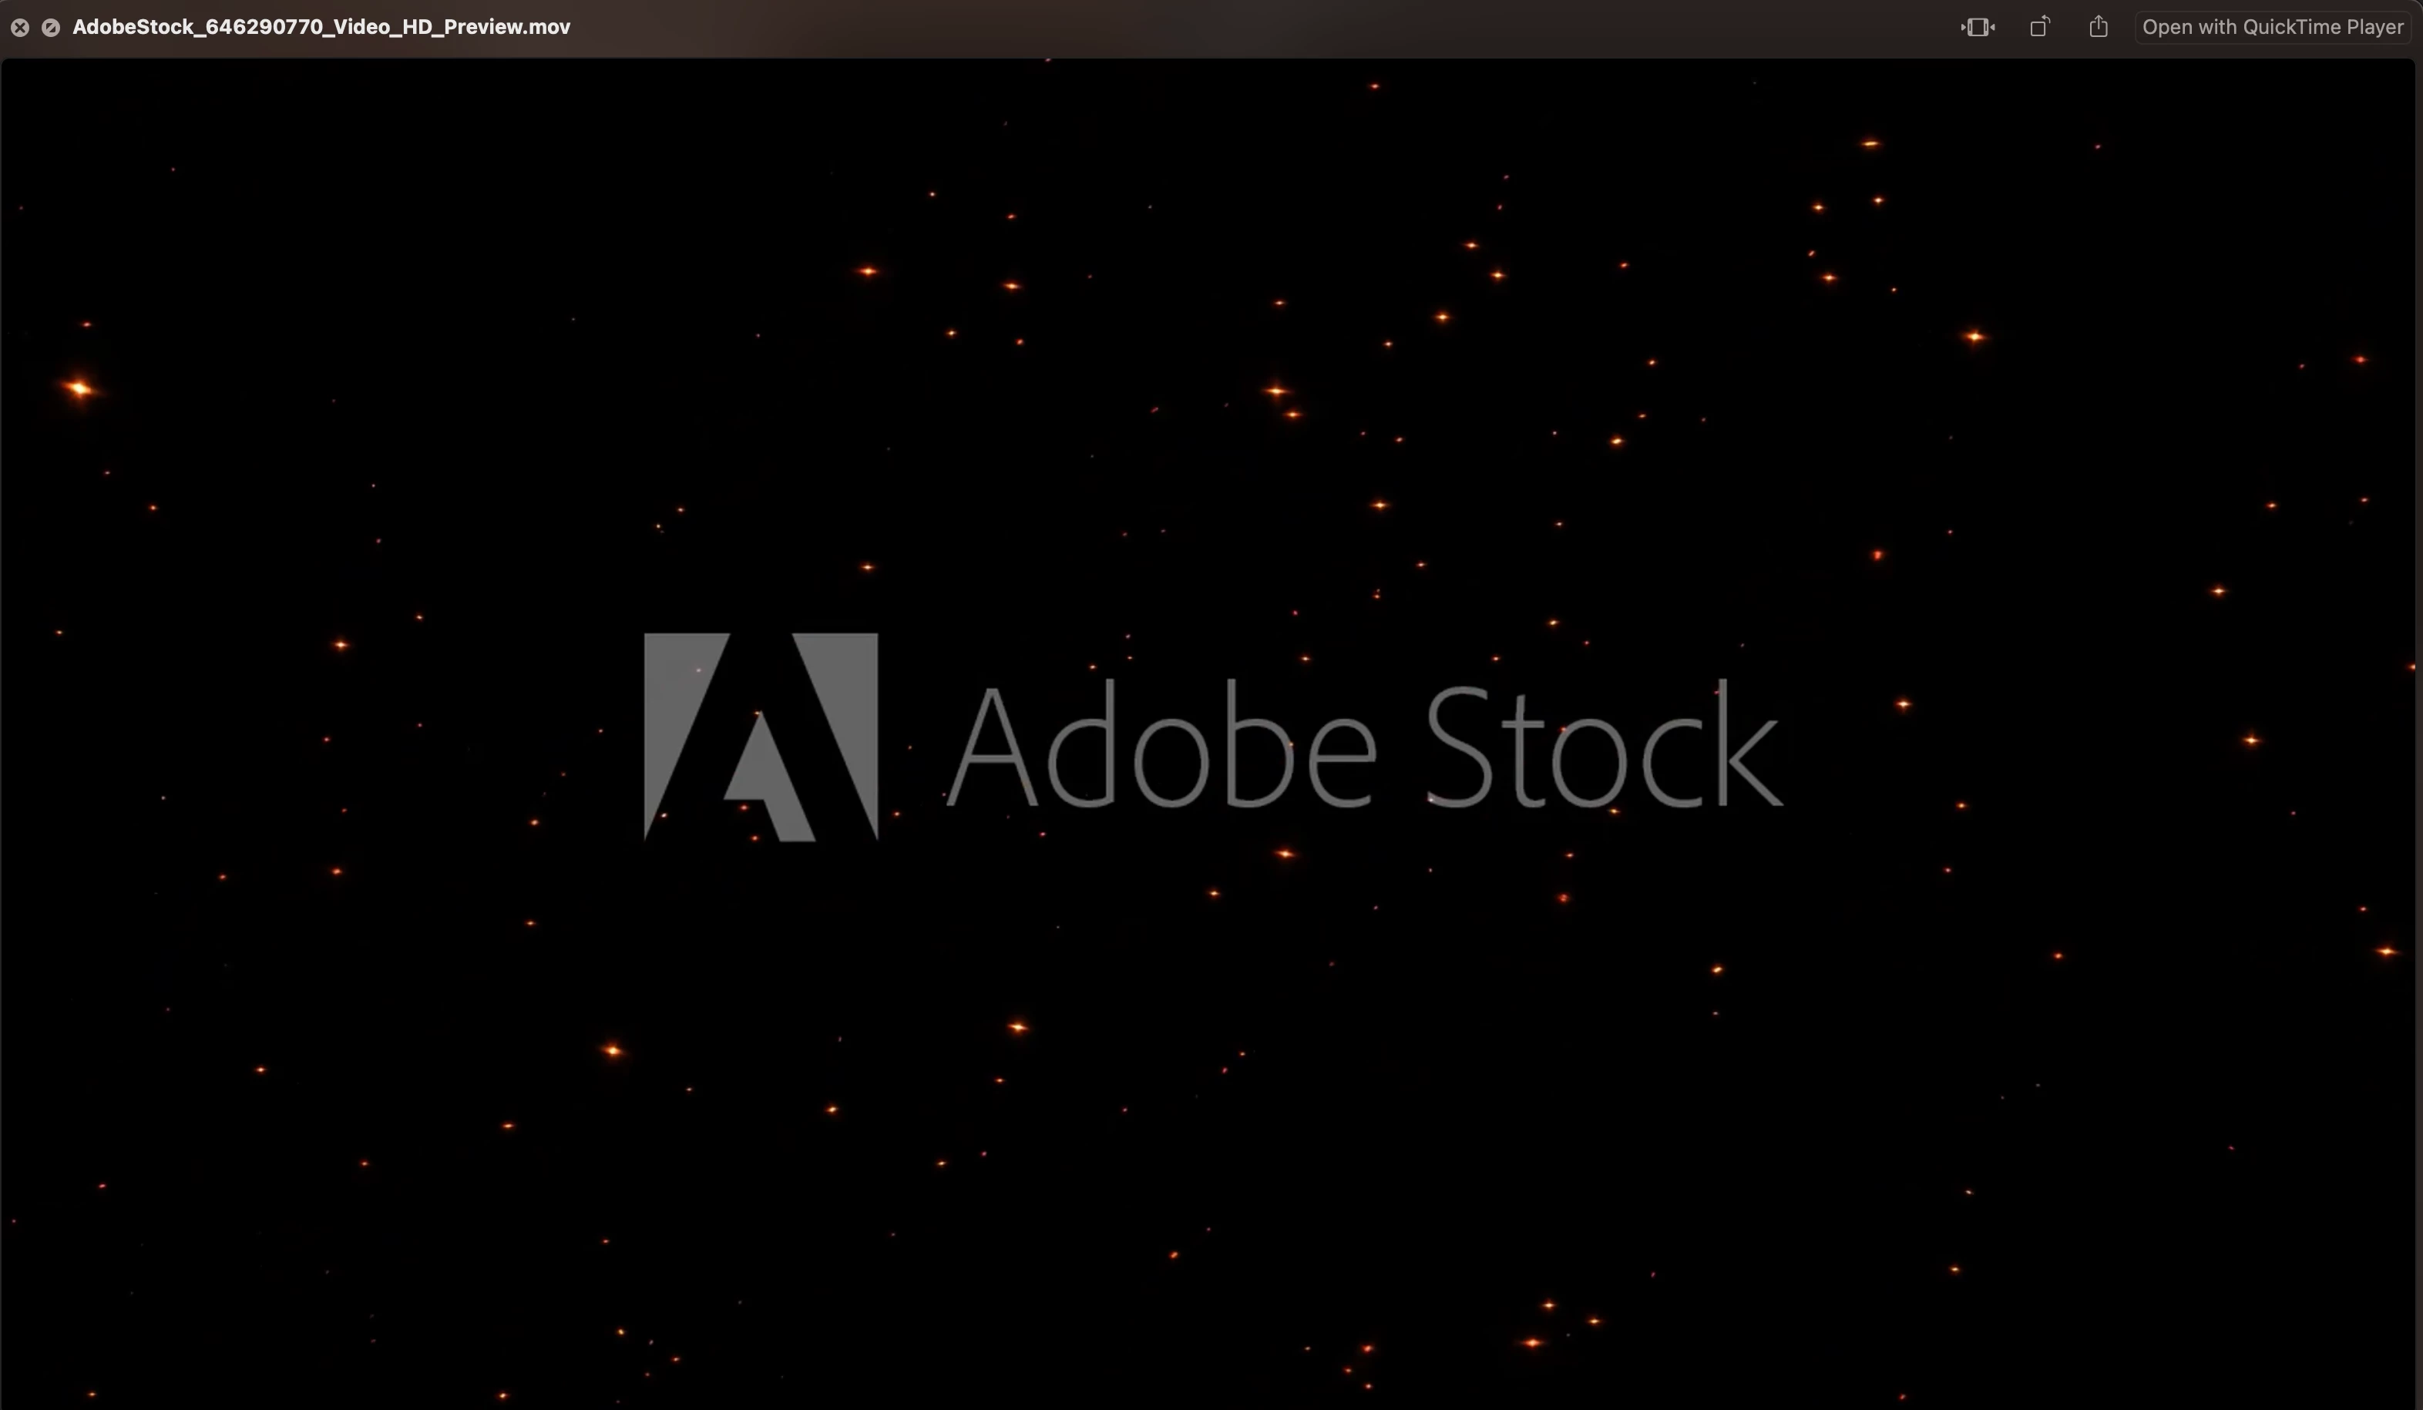Toggle full screen with the slashed circle icon
Screen dimensions: 2423x1410
pos(51,27)
